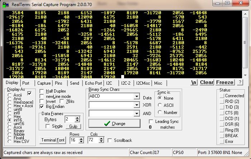Choose Float4 display format
Viewport: 251px width, 159px height.
tap(9, 138)
